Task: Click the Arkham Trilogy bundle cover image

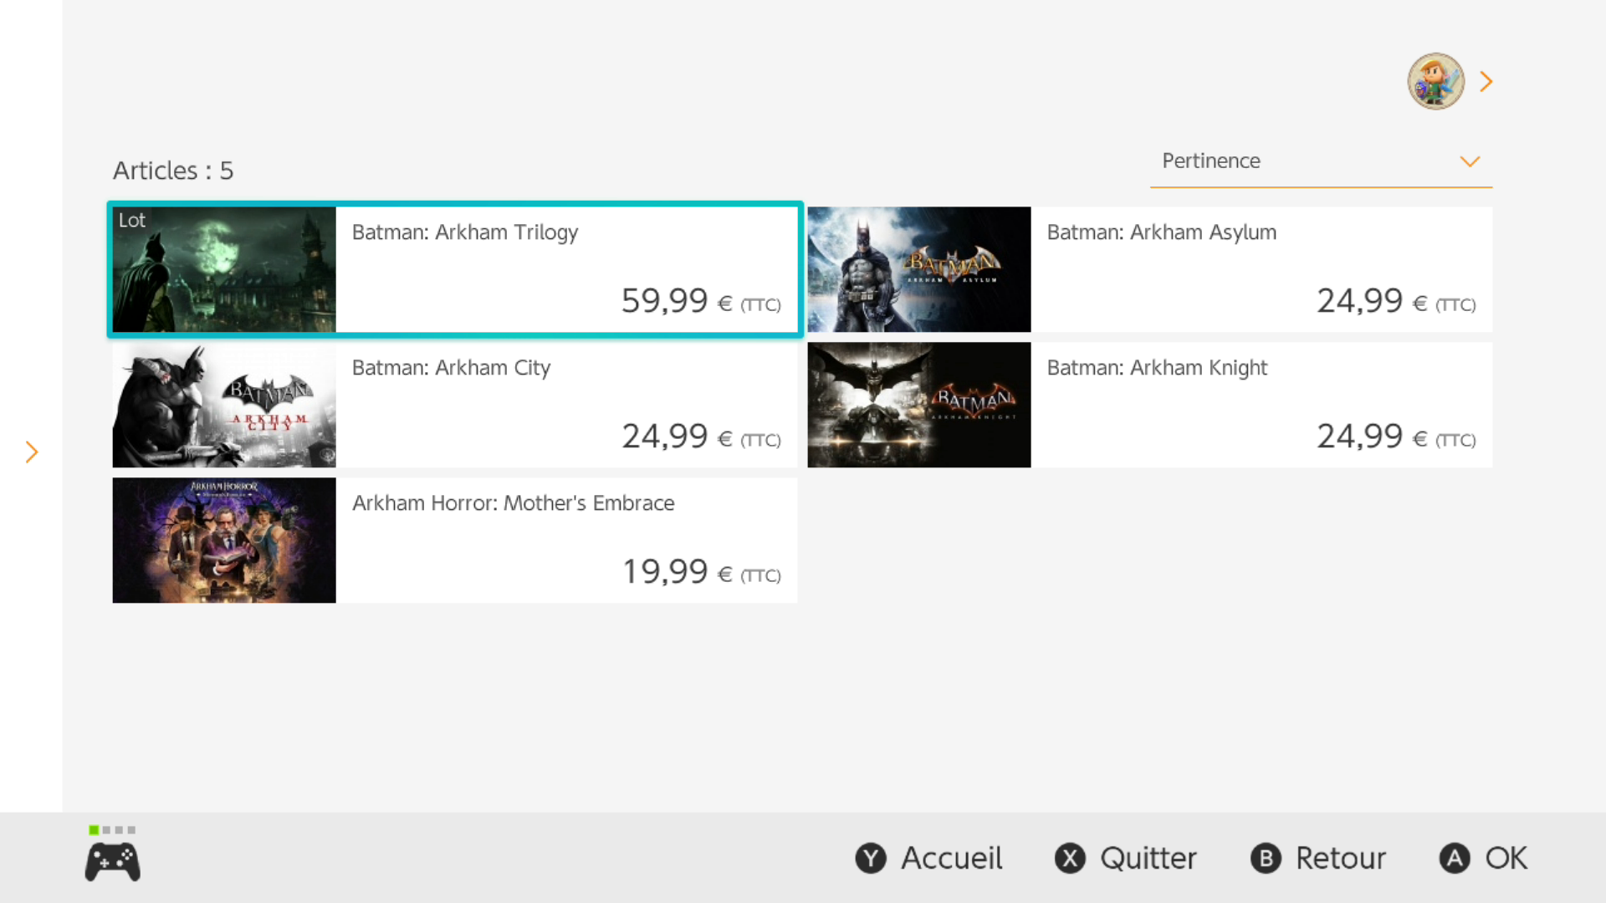Action: click(x=224, y=269)
